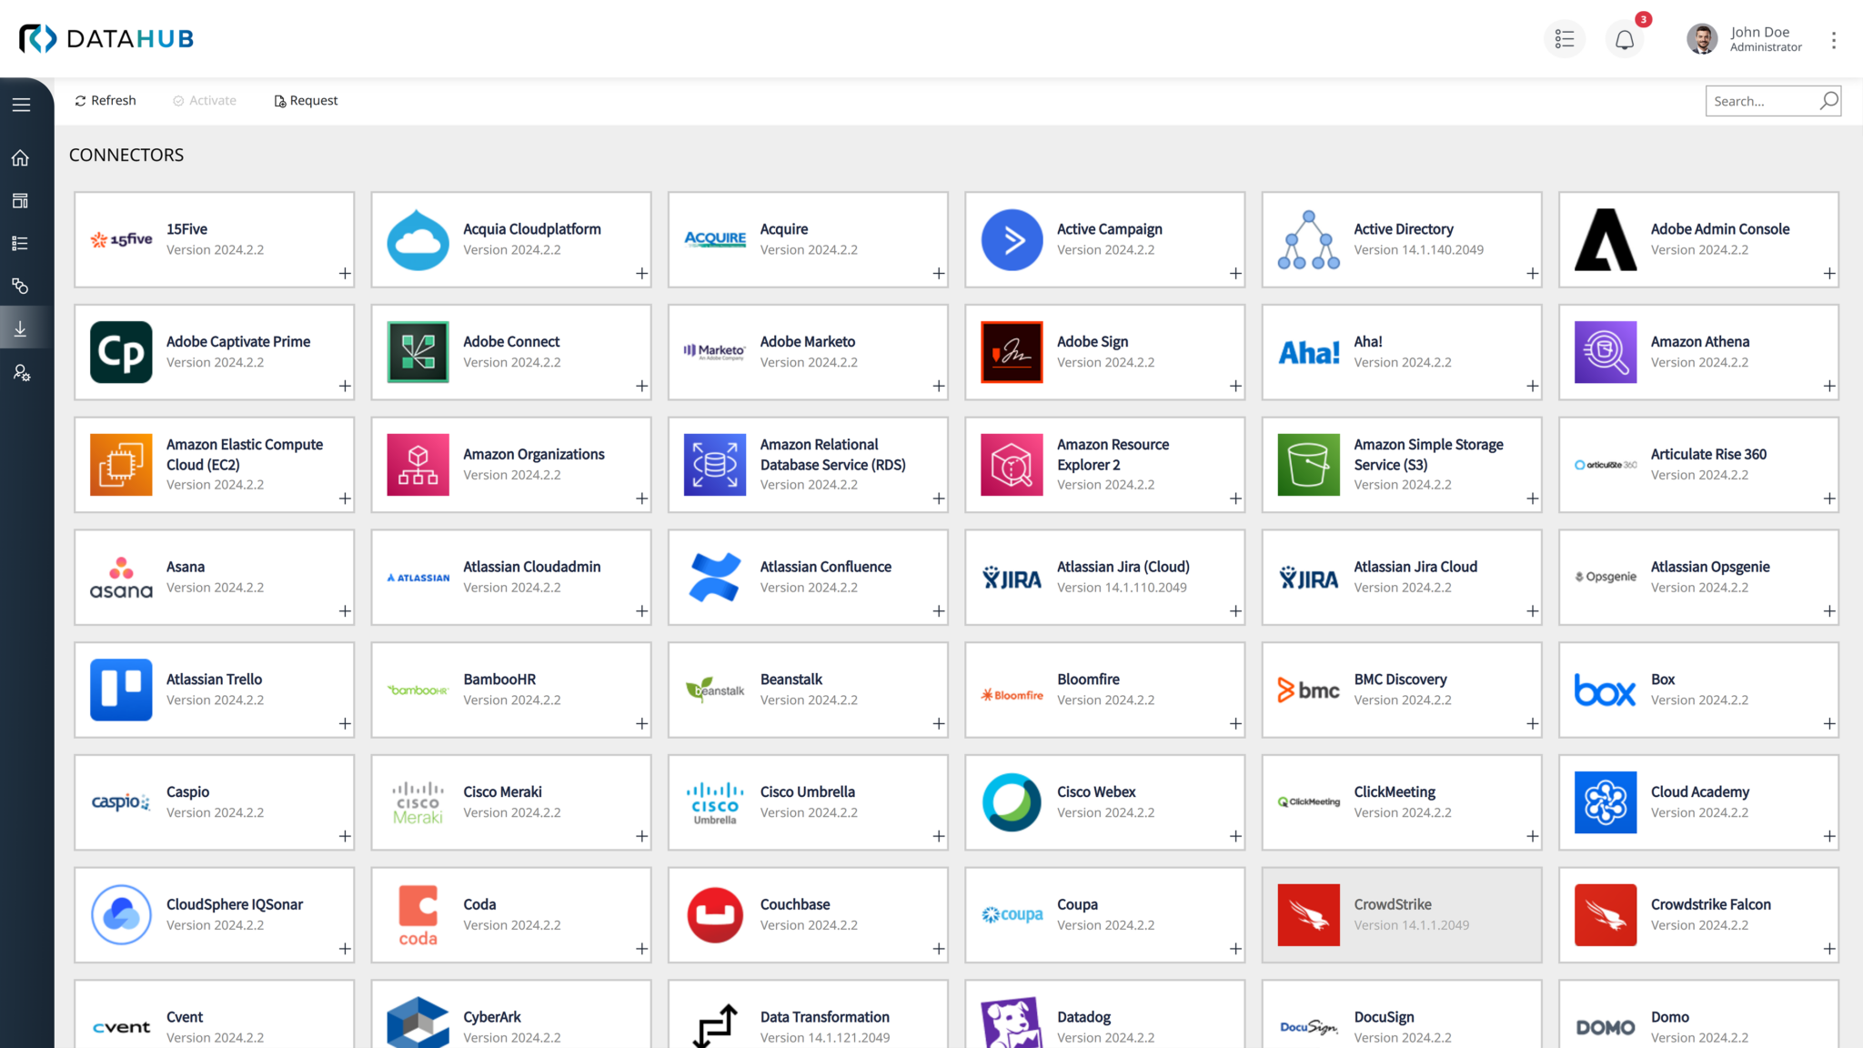Open the user settings sidebar icon
This screenshot has width=1863, height=1048.
21,373
